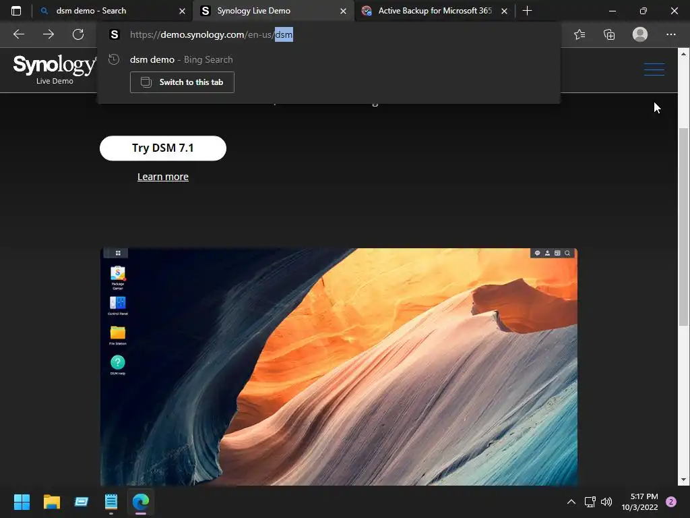This screenshot has height=518, width=690.
Task: Switch to Active Backup for Microsoft 365 tab
Action: click(x=435, y=11)
